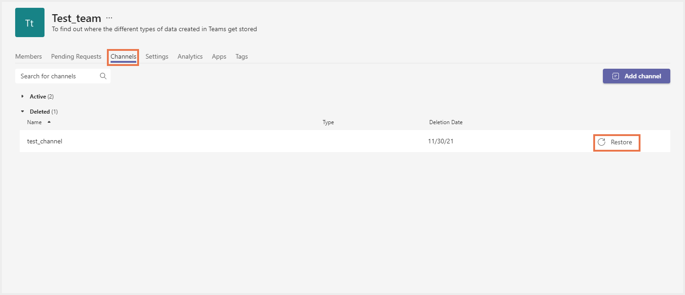The width and height of the screenshot is (685, 295).
Task: Focus the Search for channels field
Action: click(x=57, y=76)
